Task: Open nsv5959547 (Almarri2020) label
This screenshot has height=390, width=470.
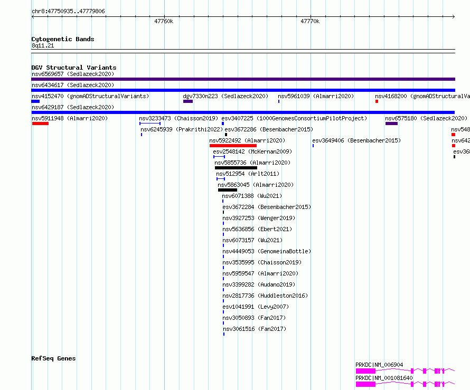Action: click(260, 273)
